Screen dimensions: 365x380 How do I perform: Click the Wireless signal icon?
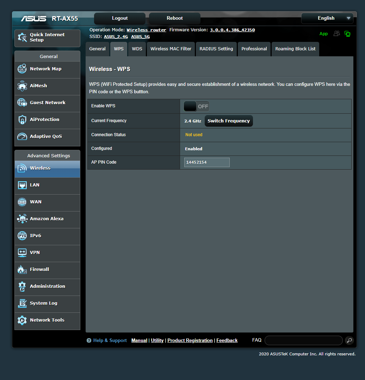[x=22, y=168]
